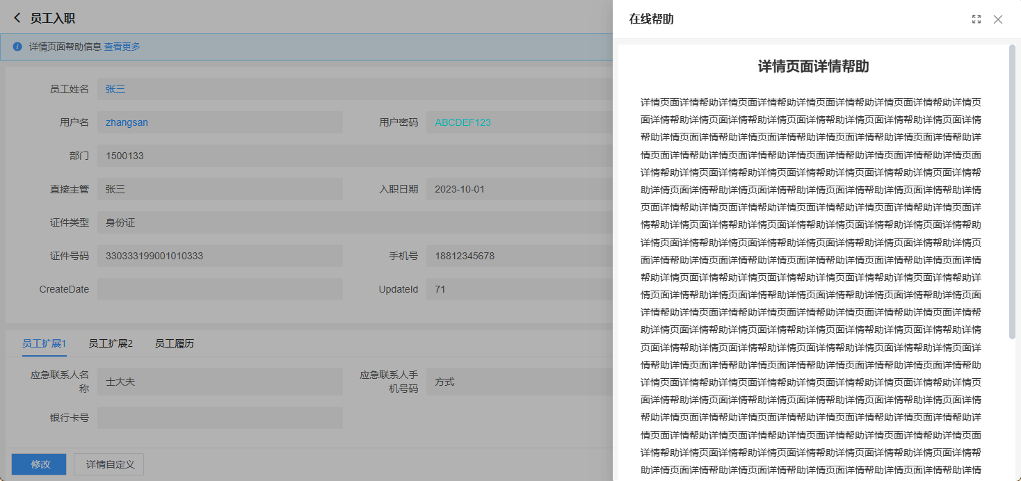Open the 证件类型 field showing 身份证
This screenshot has height=481, width=1021.
pyautogui.click(x=348, y=222)
